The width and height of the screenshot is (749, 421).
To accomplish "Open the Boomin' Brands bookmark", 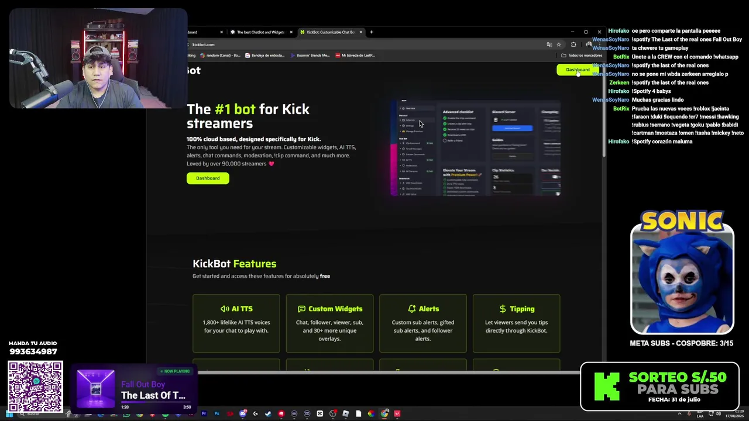I will point(310,56).
